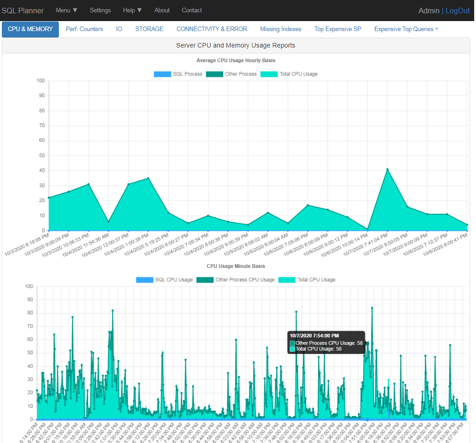Toggle the SQL Process legend swatch
The height and width of the screenshot is (443, 476).
click(x=162, y=74)
